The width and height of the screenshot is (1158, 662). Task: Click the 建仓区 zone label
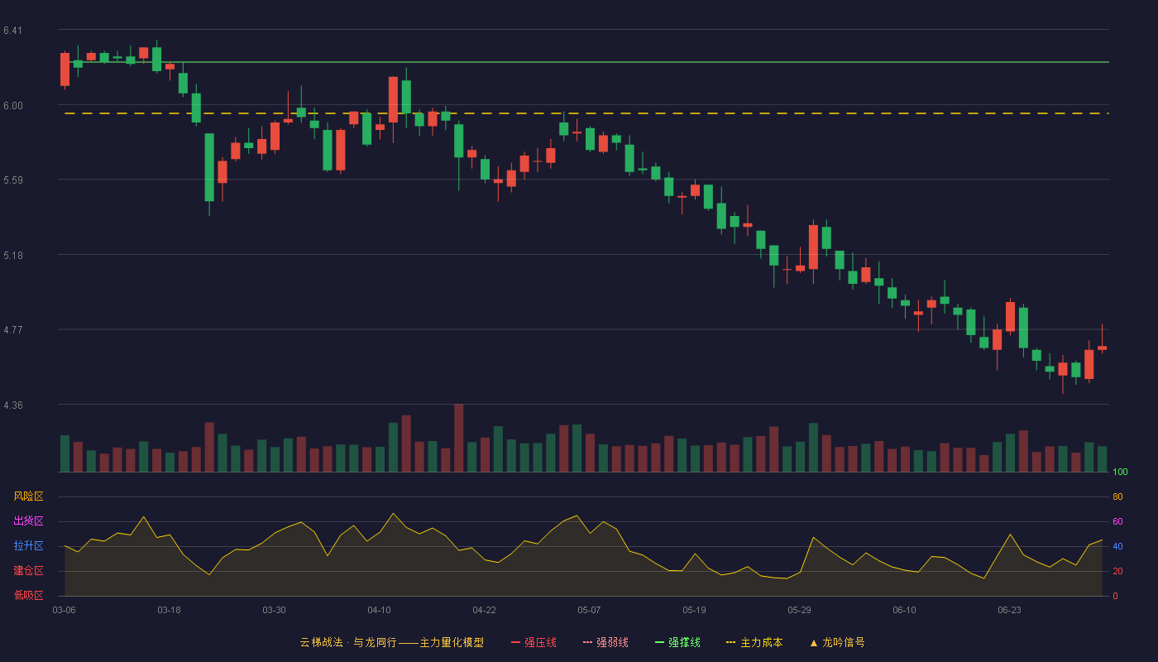(28, 571)
